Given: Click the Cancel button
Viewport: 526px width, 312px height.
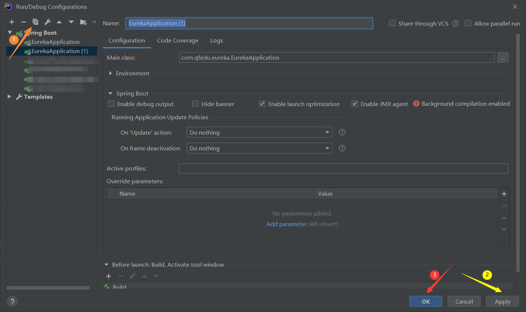Looking at the screenshot, I should (464, 301).
